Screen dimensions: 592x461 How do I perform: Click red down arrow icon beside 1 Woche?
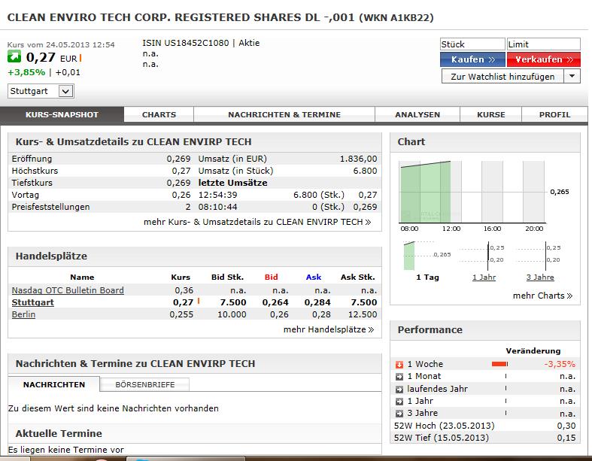point(399,365)
